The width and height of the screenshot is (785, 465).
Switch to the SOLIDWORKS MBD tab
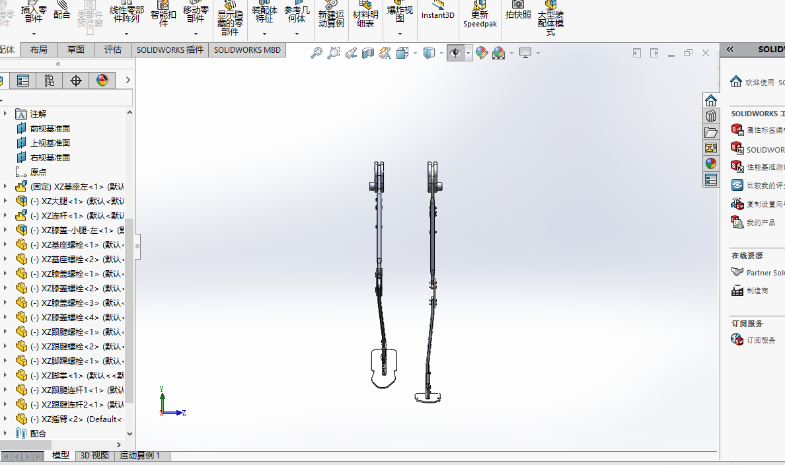[247, 50]
